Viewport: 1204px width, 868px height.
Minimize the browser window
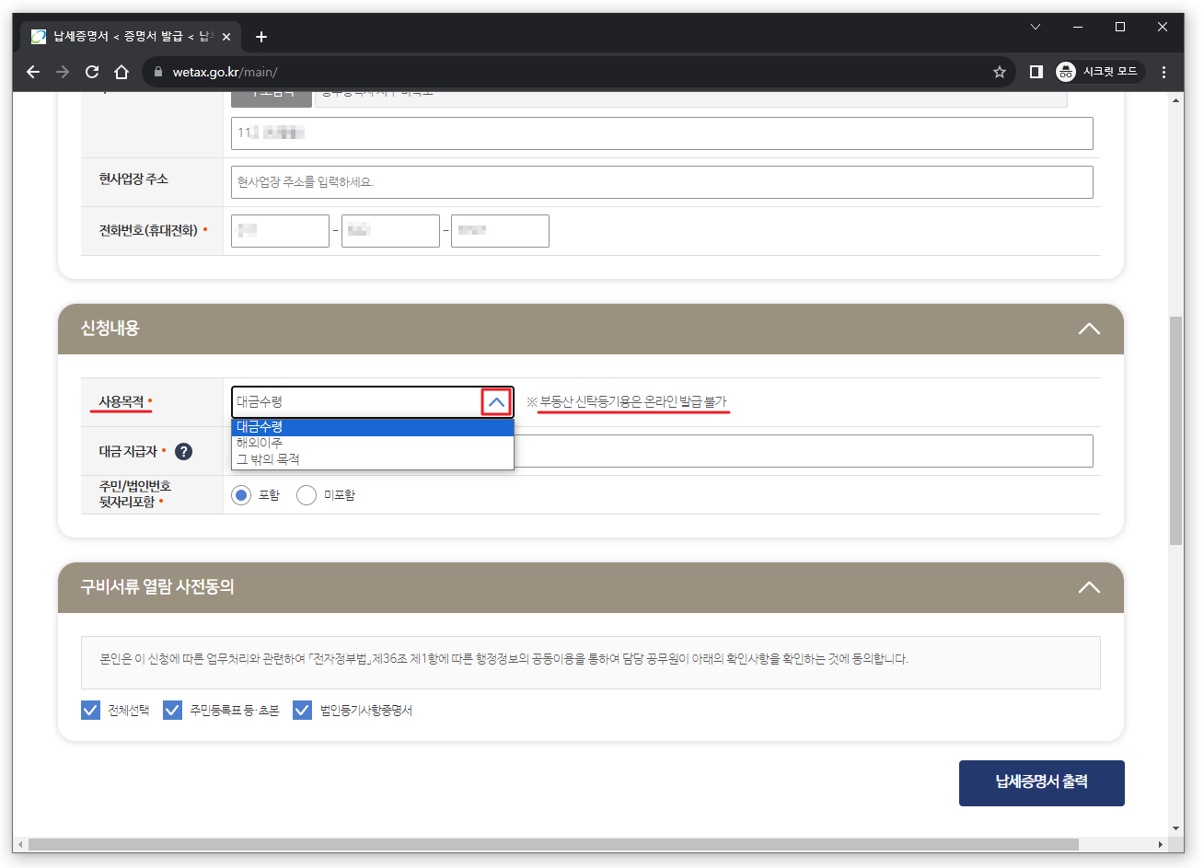tap(1078, 27)
